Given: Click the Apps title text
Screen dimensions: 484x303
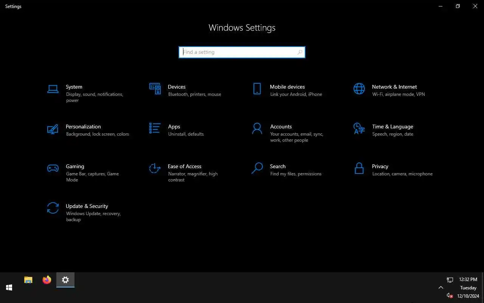Looking at the screenshot, I should 174,127.
